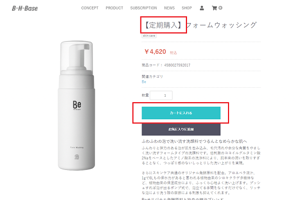The height and width of the screenshot is (200, 302).
Task: Click the skin care tag
Action: [x=149, y=36]
